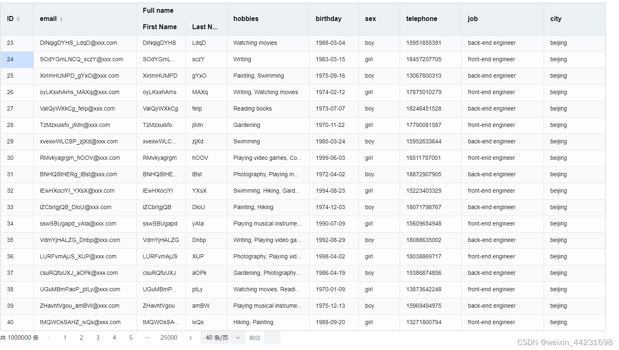Click first name sswSBUgapd

tap(160, 224)
